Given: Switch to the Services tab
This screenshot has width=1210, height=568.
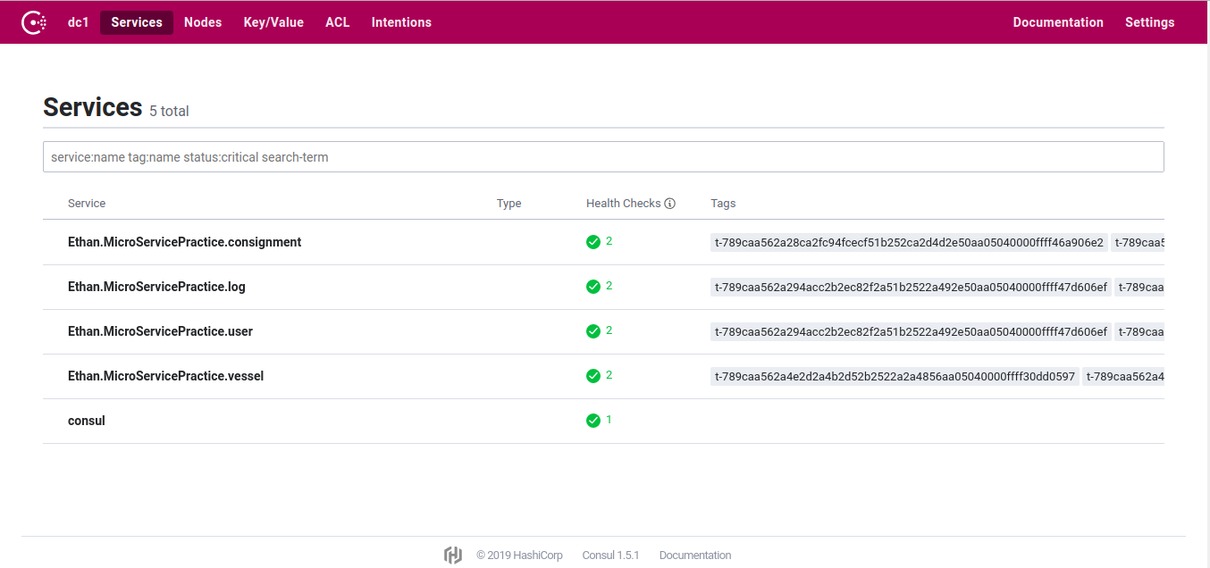Looking at the screenshot, I should pos(137,22).
